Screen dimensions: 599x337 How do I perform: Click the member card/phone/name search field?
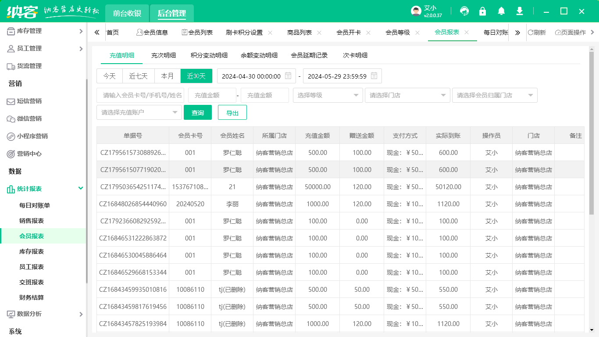tap(140, 95)
